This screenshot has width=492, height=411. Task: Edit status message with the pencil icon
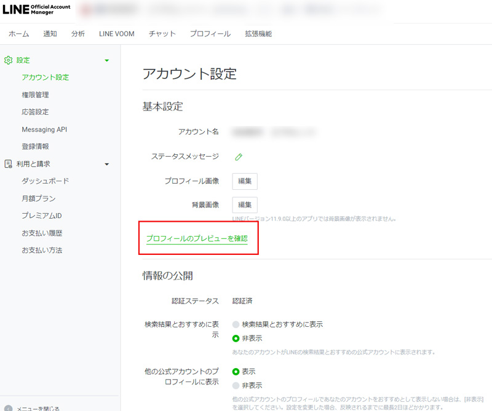point(239,157)
